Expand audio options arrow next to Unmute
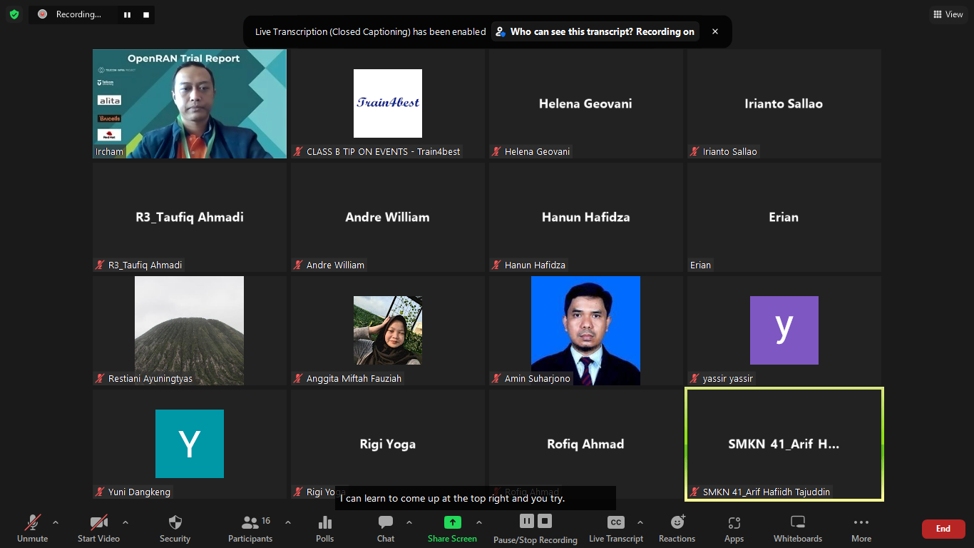 pyautogui.click(x=56, y=522)
